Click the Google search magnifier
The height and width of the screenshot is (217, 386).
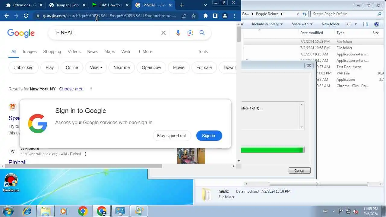202,33
